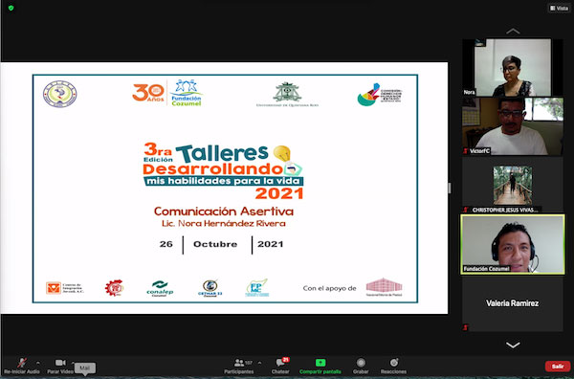Click the divider handle beside shared screen

(450, 189)
